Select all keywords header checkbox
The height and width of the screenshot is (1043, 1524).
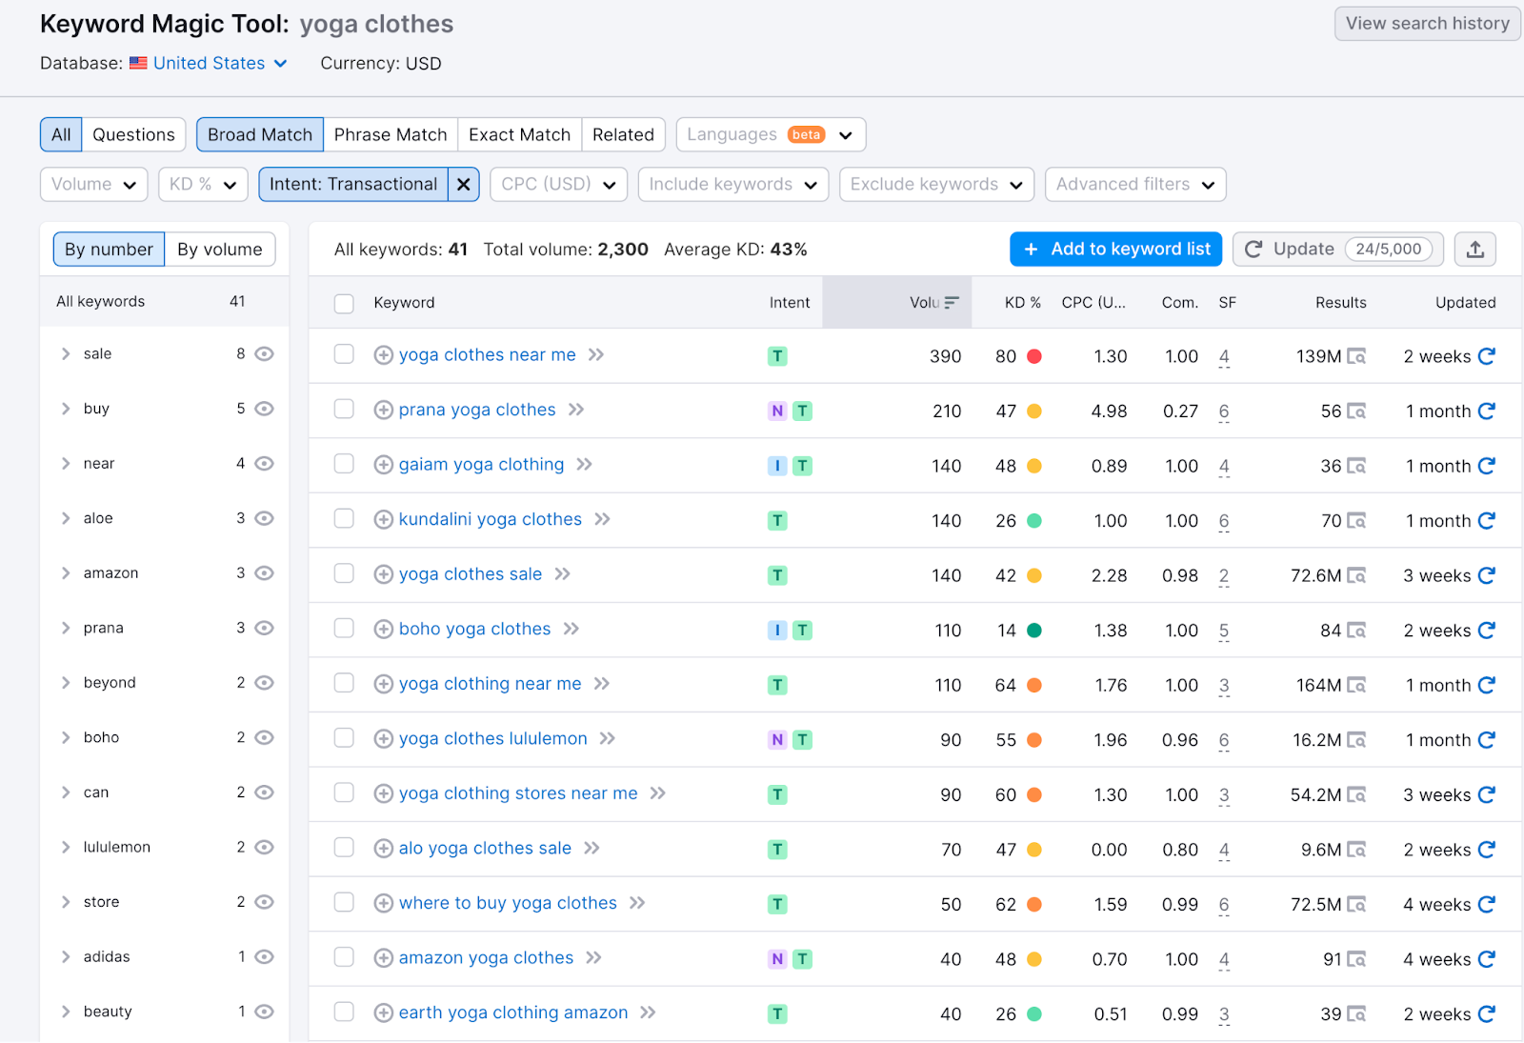tap(344, 303)
